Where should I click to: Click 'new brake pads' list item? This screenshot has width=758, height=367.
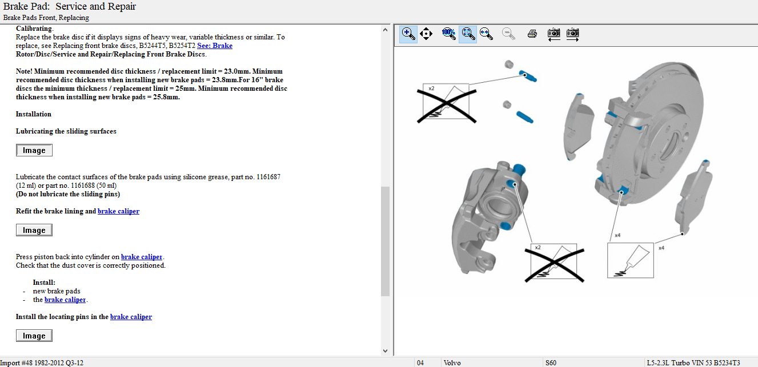point(57,291)
